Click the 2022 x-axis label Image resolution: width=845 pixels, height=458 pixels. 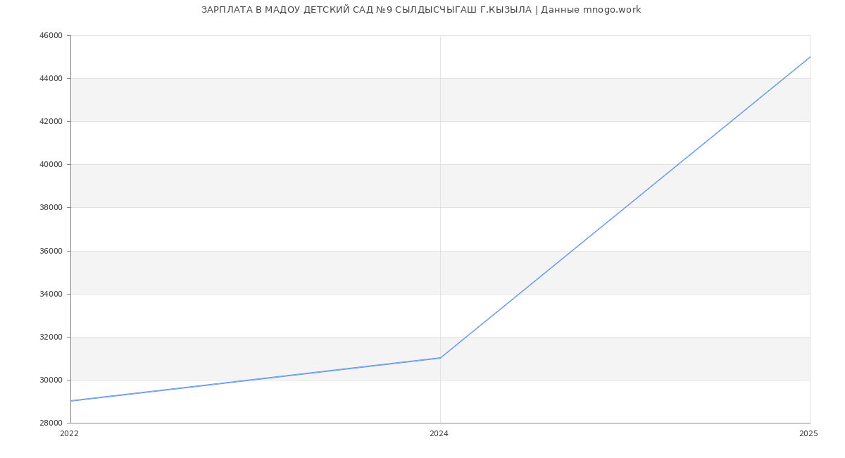(70, 434)
